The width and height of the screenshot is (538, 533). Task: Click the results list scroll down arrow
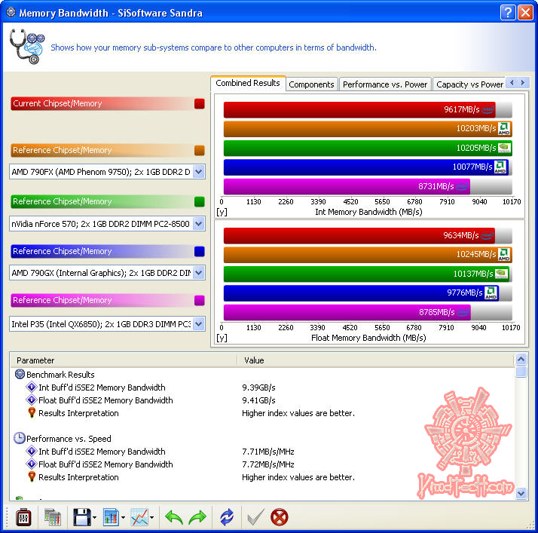521,494
